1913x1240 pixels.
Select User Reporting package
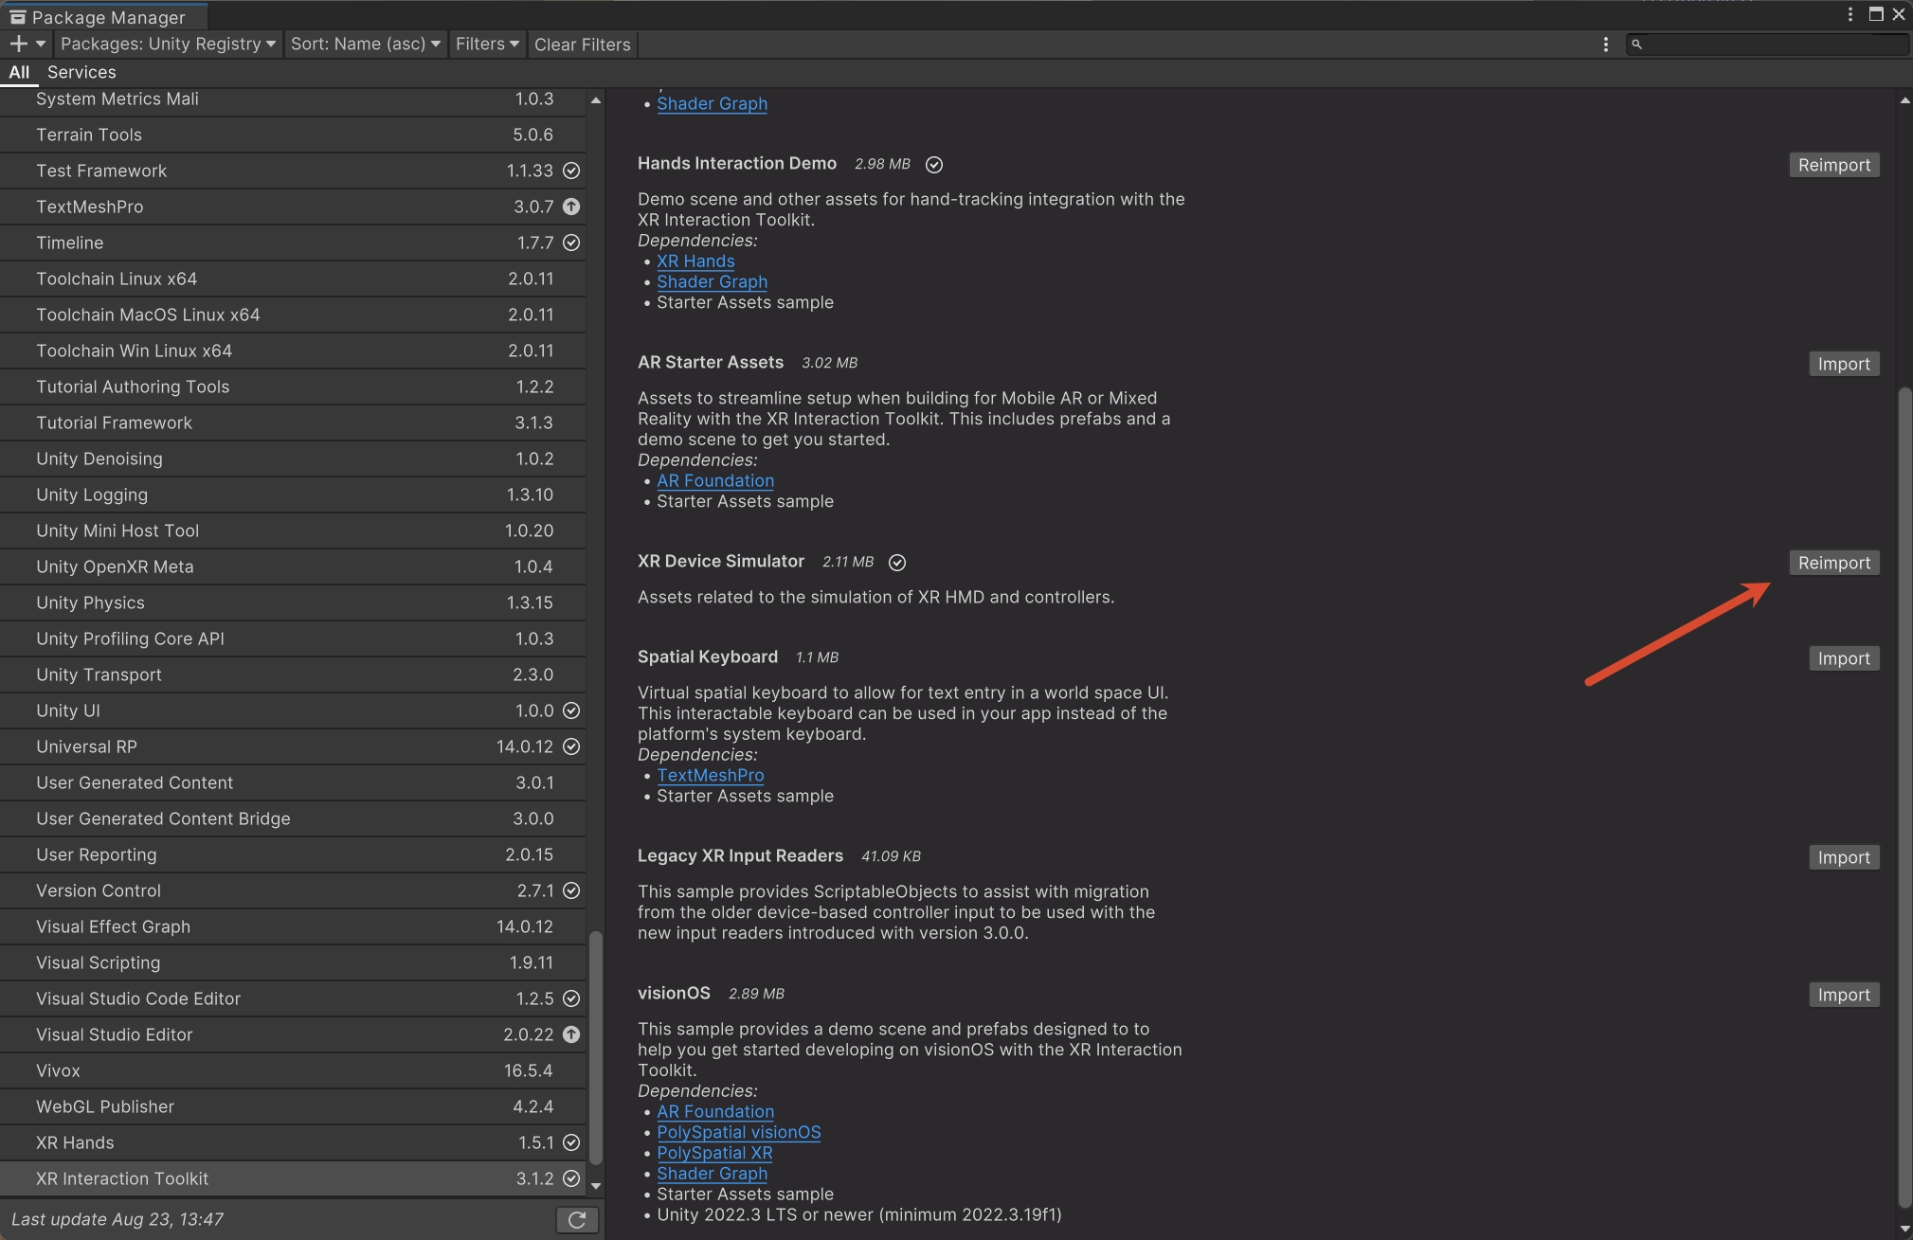293,854
